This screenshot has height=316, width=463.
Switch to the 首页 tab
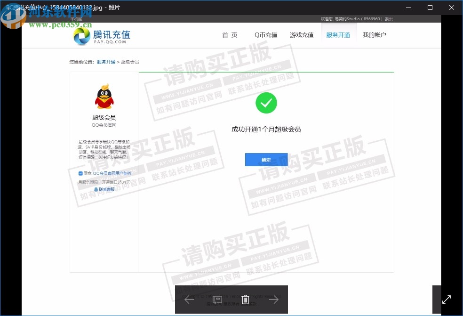230,35
